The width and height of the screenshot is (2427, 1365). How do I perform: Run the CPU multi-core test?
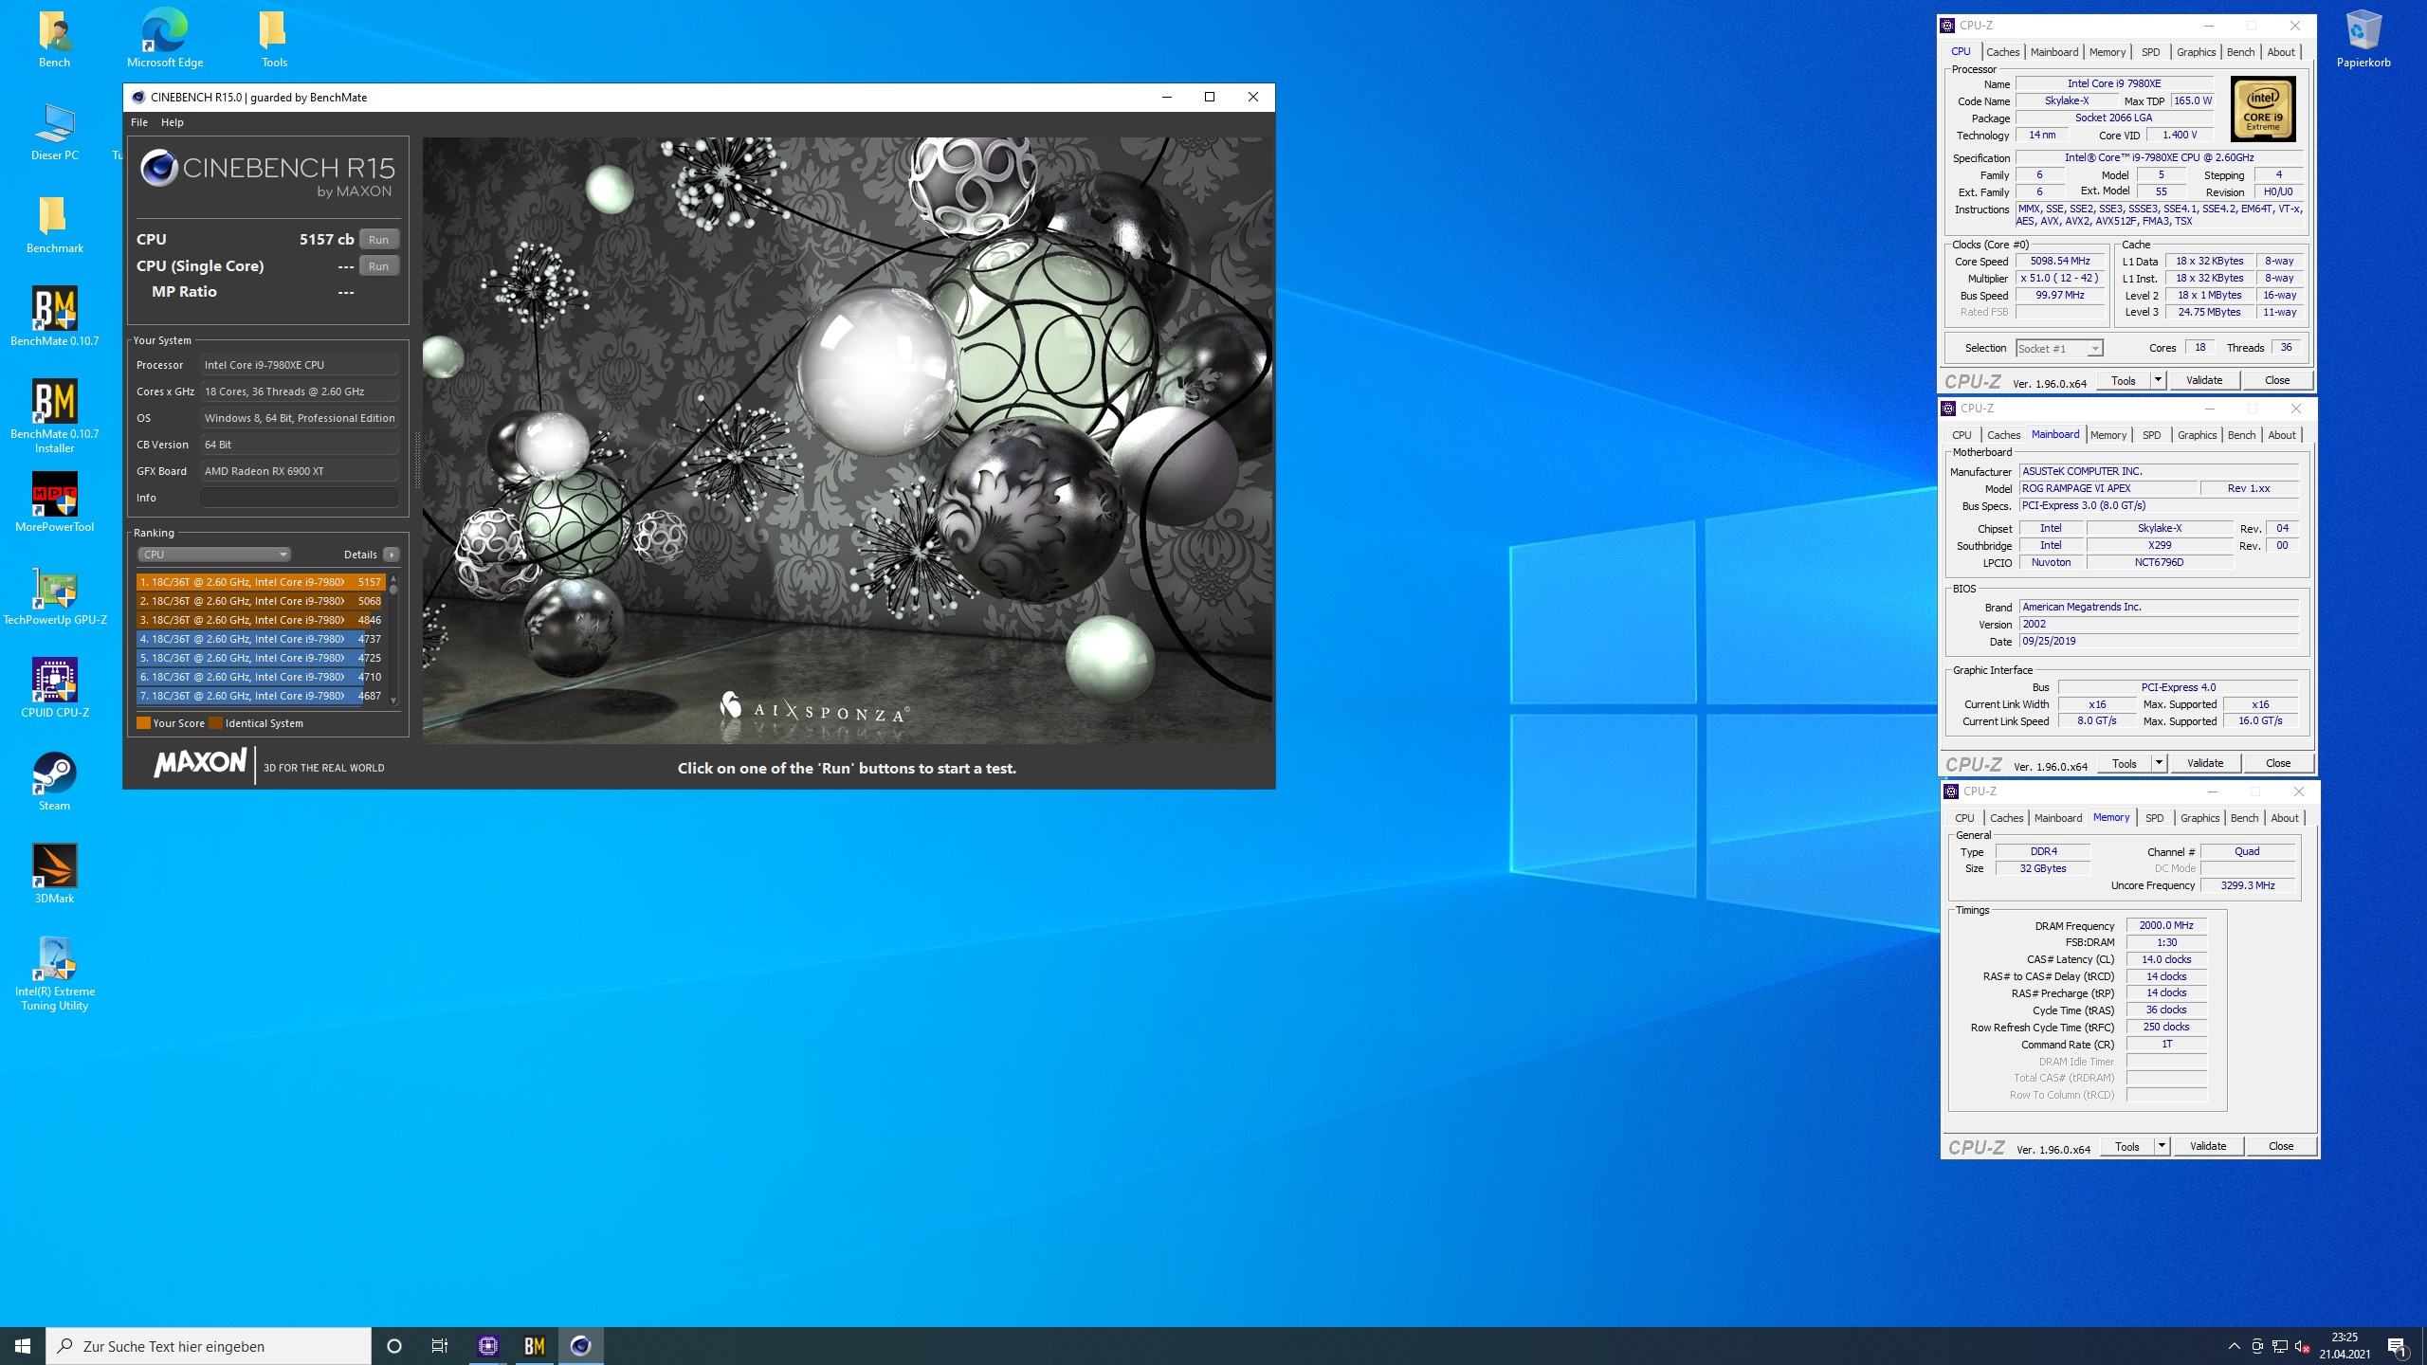(x=379, y=240)
